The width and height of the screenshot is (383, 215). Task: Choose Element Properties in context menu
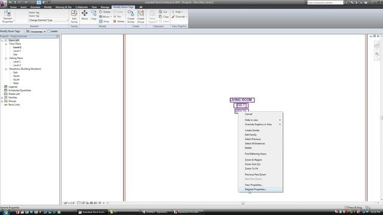[x=261, y=189]
